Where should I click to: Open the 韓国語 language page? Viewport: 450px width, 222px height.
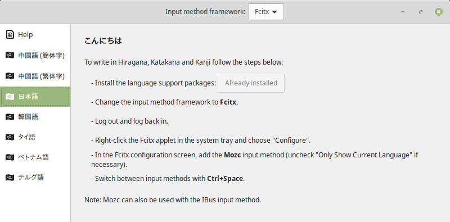35,117
